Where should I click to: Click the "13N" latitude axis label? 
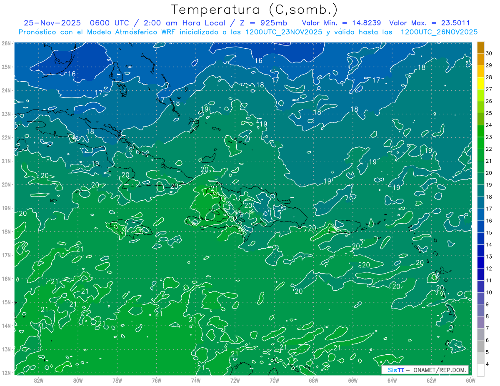click(6, 349)
